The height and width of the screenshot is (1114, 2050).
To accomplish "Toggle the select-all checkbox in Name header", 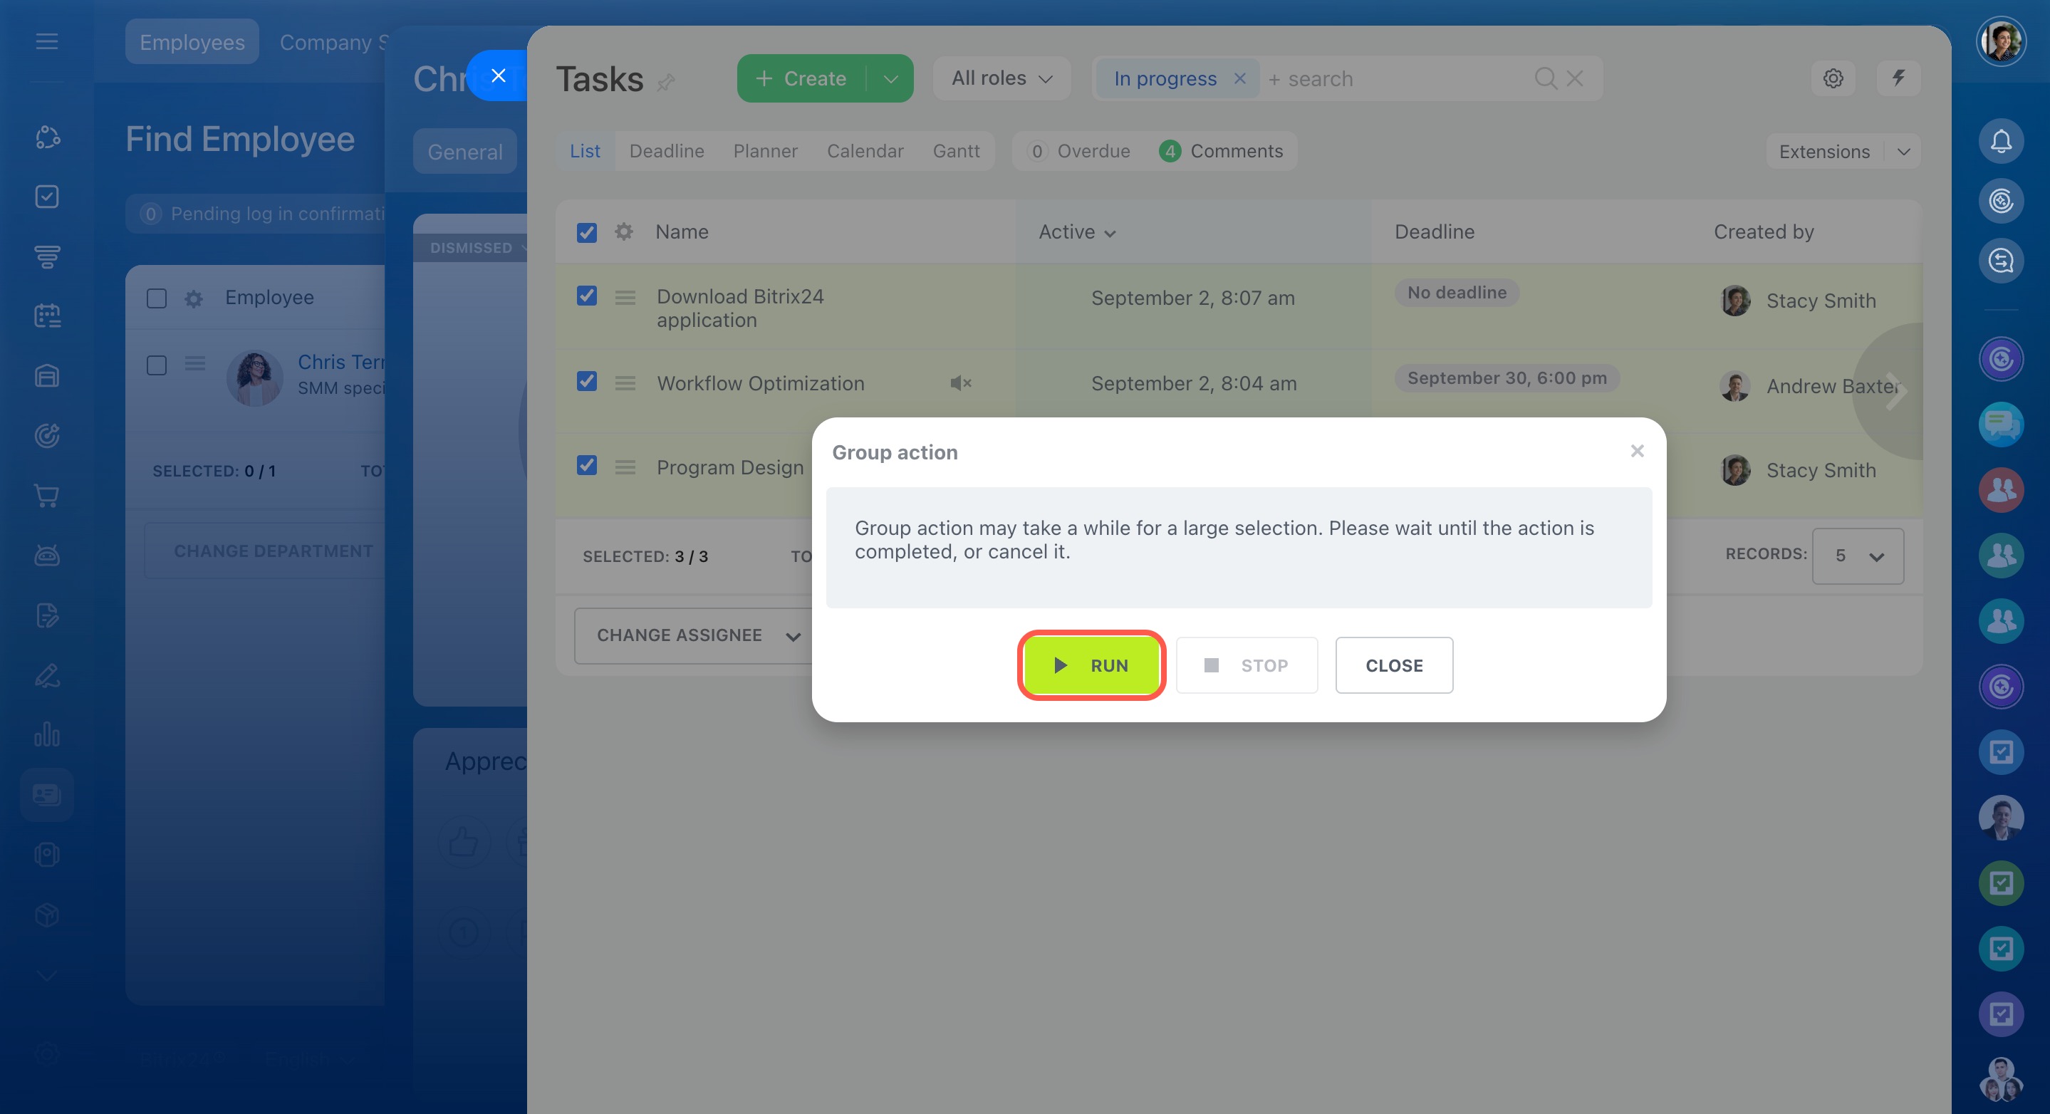I will click(586, 232).
